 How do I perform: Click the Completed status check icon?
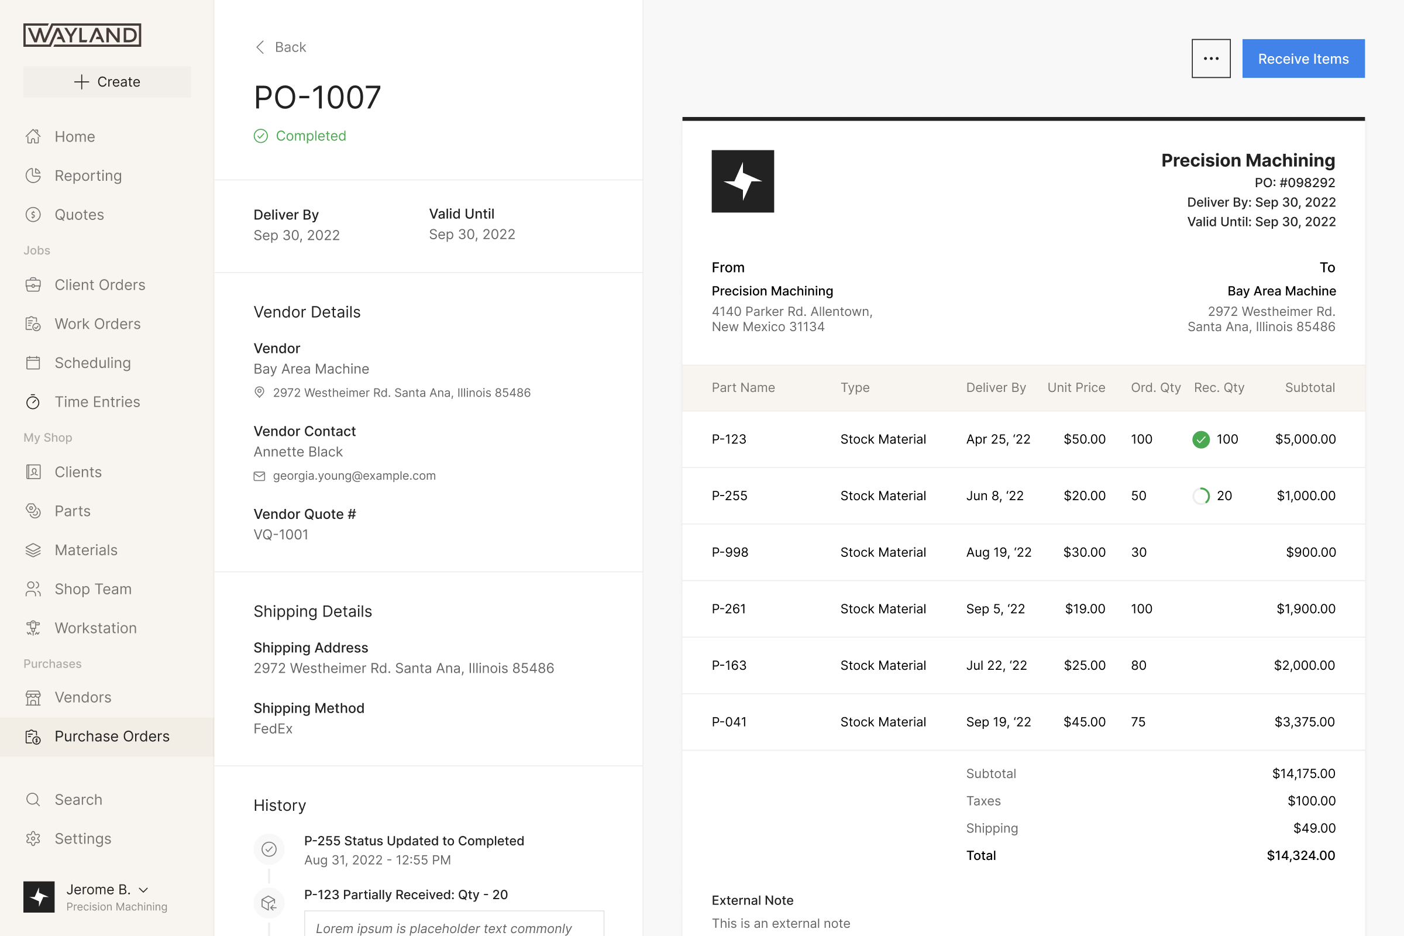(261, 136)
